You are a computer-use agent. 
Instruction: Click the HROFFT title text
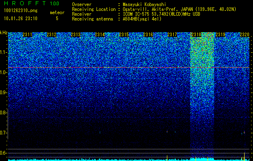(x=25, y=3)
